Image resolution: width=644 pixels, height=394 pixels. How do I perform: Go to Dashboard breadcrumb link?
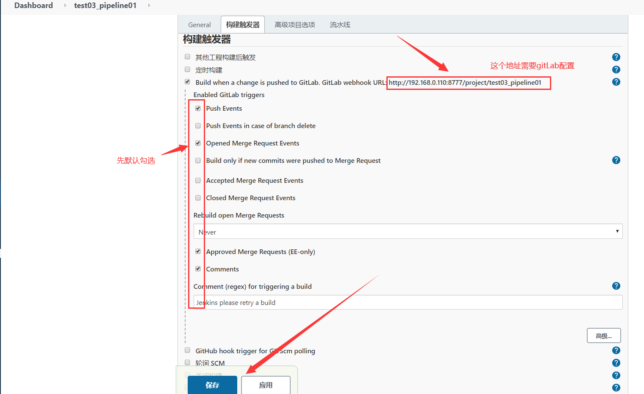(33, 6)
